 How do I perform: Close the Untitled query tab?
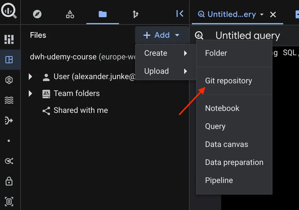tap(273, 14)
